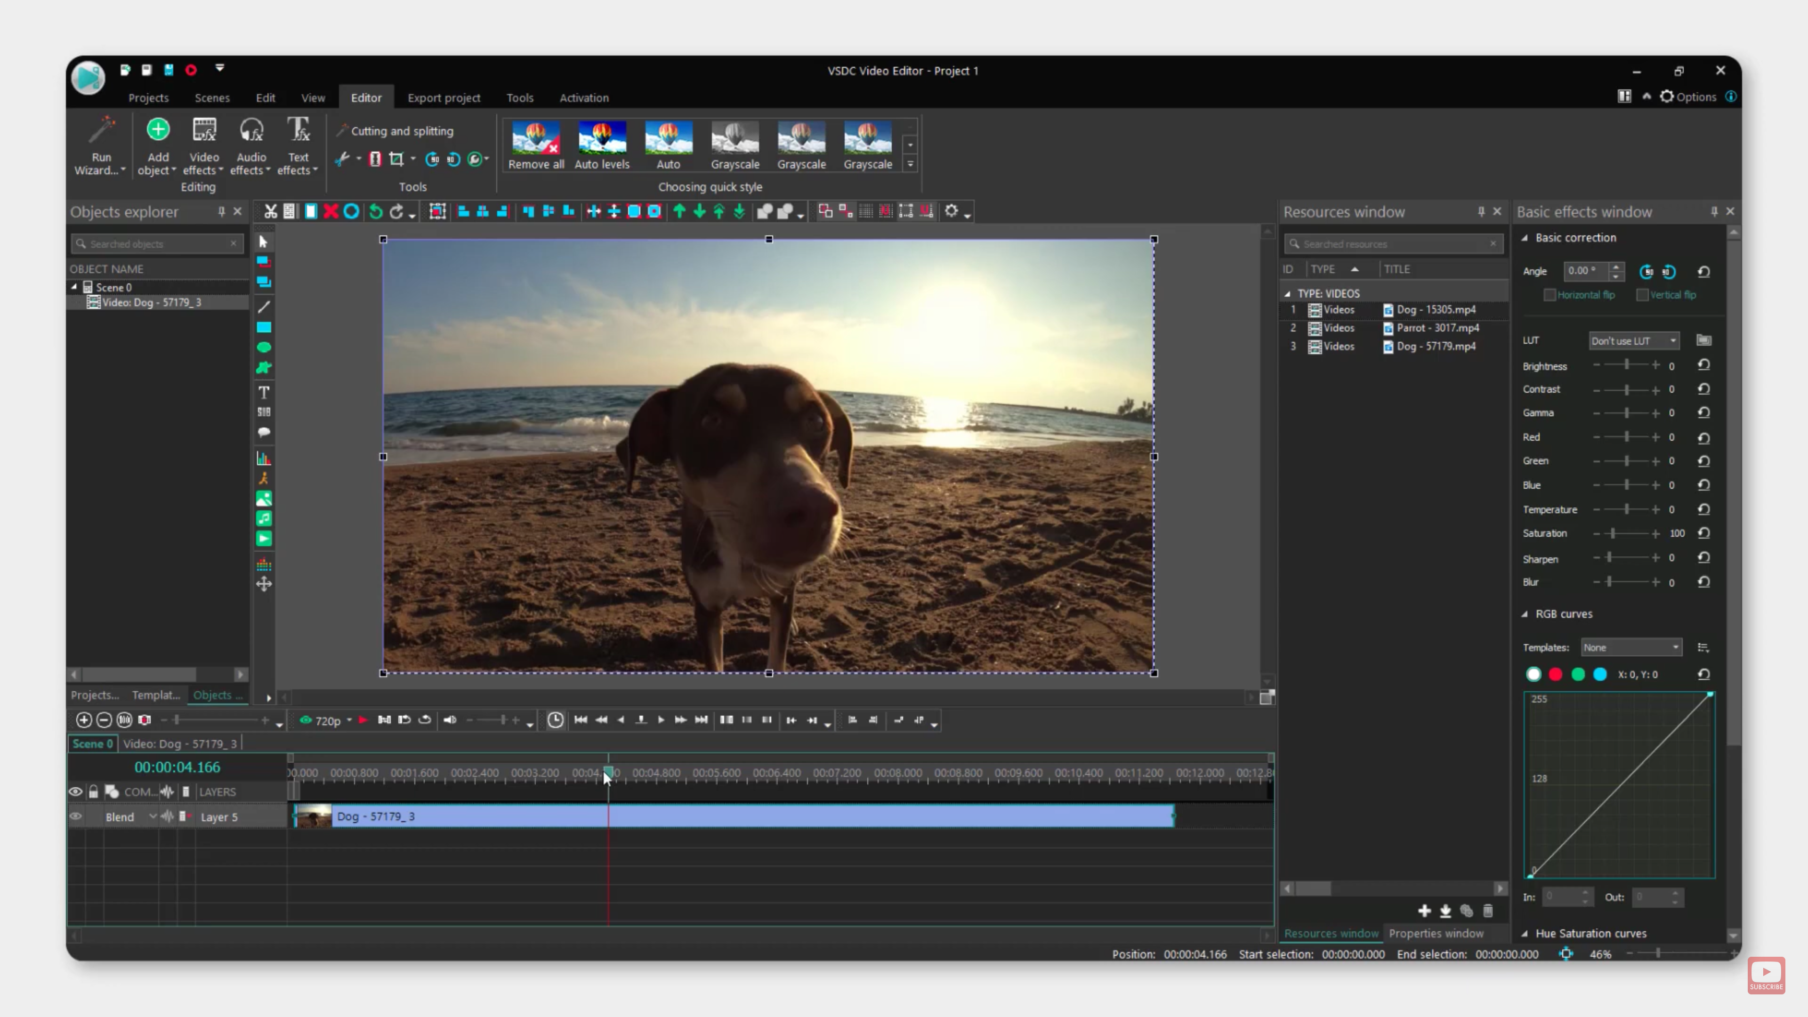
Task: Toggle visibility eye for Layer 5
Action: tap(76, 816)
